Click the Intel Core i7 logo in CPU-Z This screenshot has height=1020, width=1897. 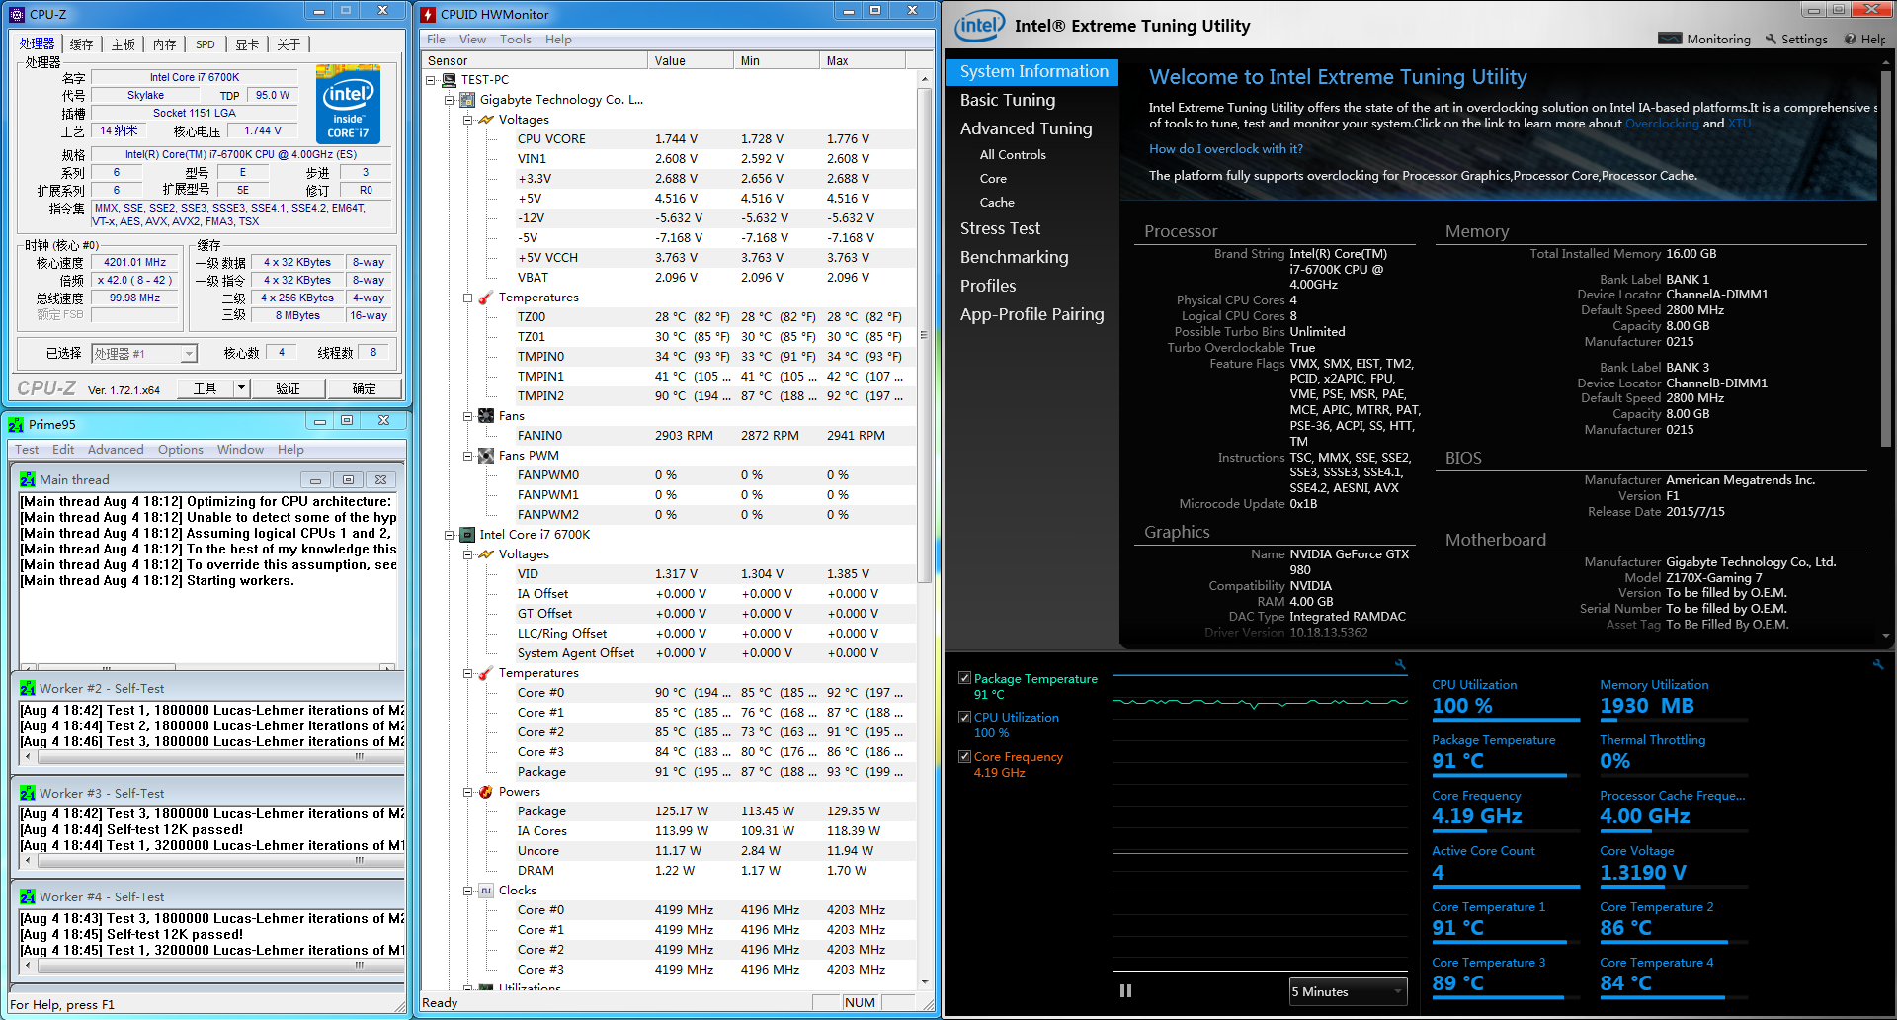348,105
